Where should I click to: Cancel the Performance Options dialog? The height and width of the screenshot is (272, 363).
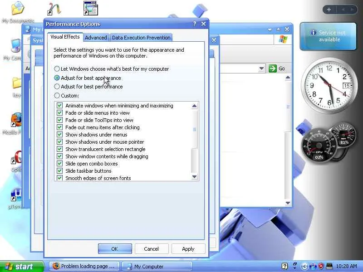point(152,248)
